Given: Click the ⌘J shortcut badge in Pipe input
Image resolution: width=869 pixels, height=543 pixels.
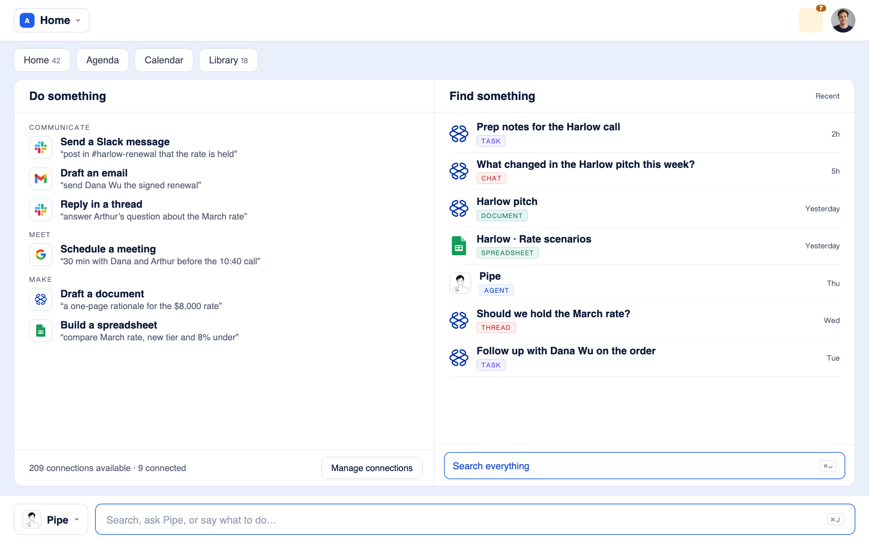Looking at the screenshot, I should (835, 519).
